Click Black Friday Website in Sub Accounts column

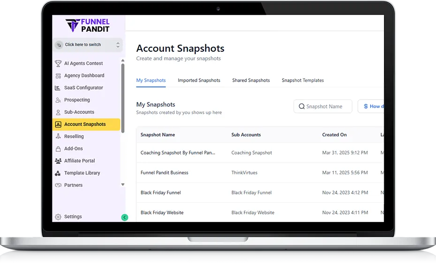pos(253,213)
